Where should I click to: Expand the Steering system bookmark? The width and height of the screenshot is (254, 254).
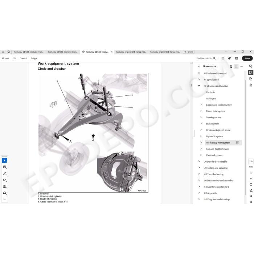[x=201, y=117]
